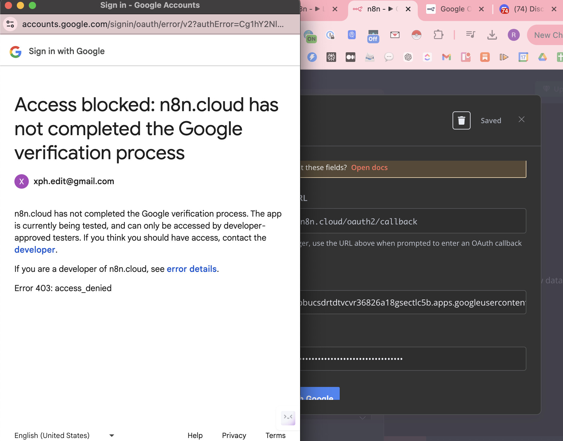Click the Sign in with Google button in n8n
Screen dimensions: 563x441
pyautogui.click(x=320, y=394)
